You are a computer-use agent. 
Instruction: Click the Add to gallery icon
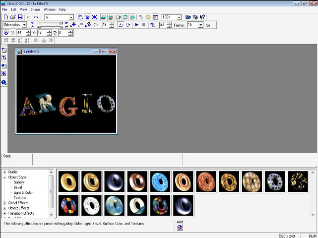(180, 228)
